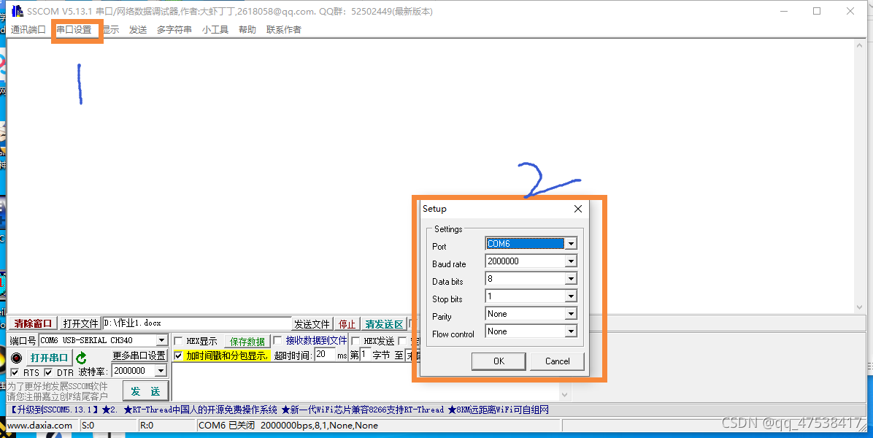The width and height of the screenshot is (873, 438).
Task: Expand the Port dropdown in Setup
Action: click(571, 244)
